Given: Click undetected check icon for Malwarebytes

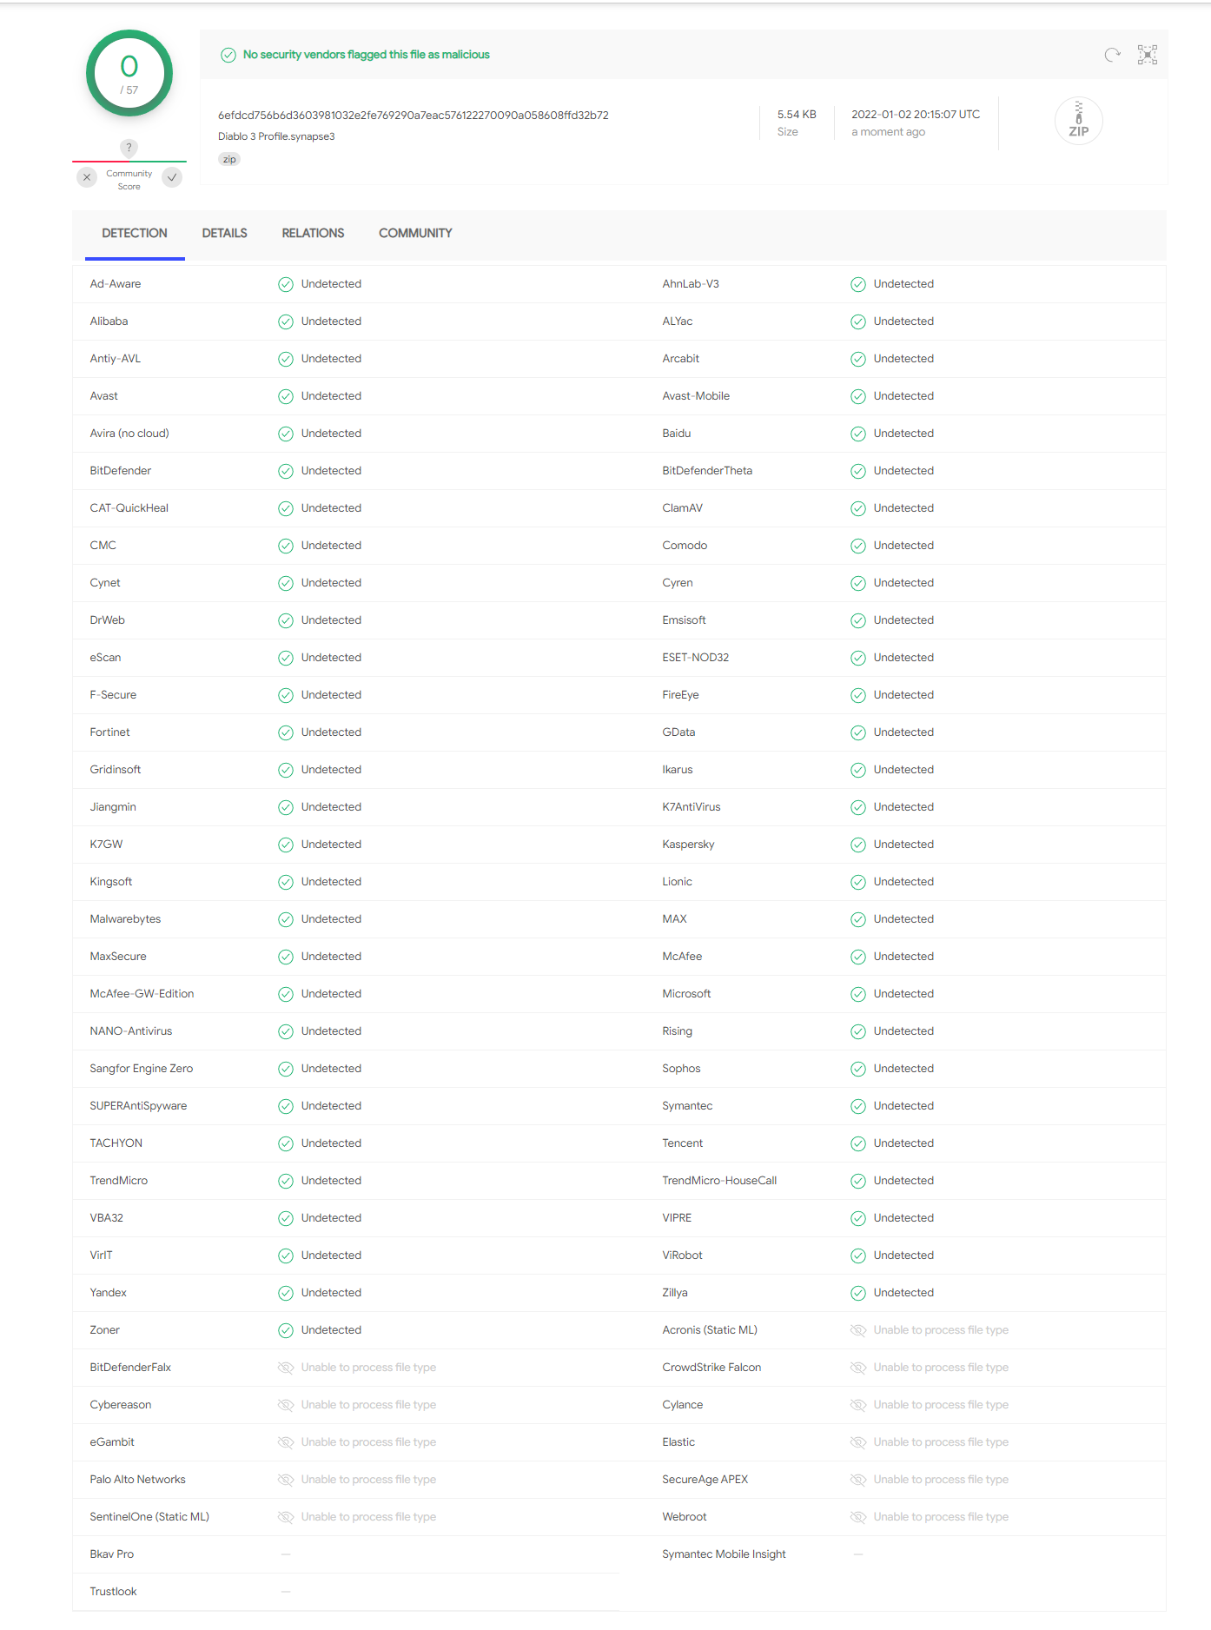Looking at the screenshot, I should [286, 919].
